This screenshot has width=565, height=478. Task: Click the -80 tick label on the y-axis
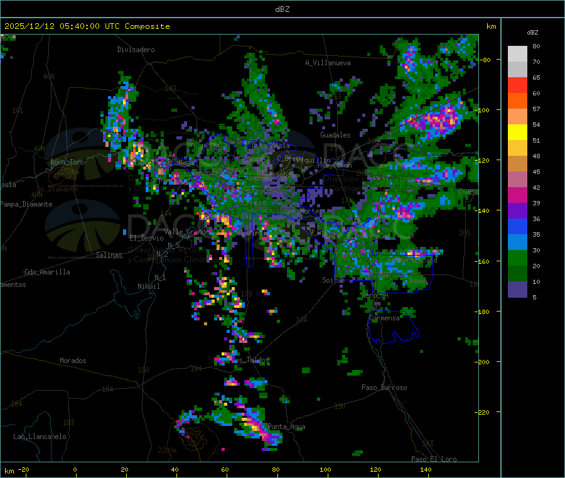click(485, 60)
